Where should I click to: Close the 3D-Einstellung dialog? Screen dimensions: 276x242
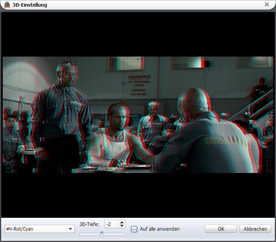pos(267,5)
